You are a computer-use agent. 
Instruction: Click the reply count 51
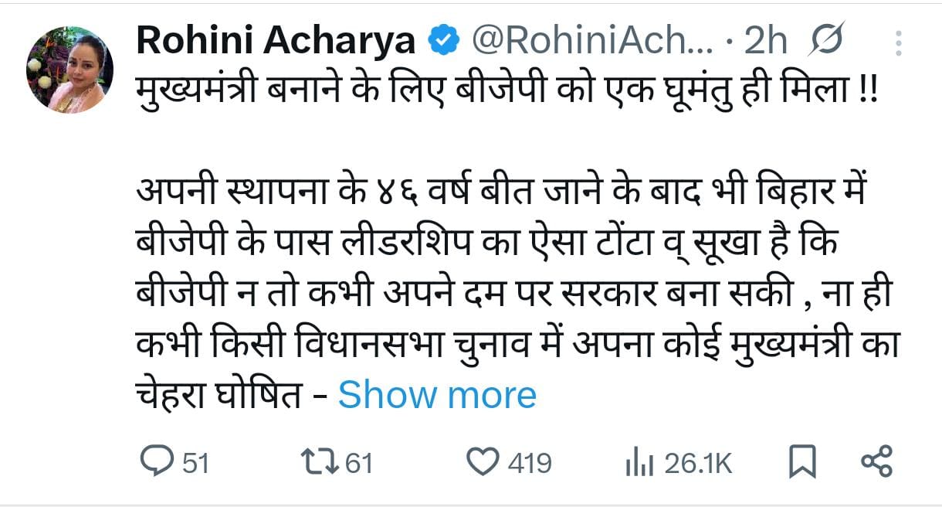click(195, 463)
